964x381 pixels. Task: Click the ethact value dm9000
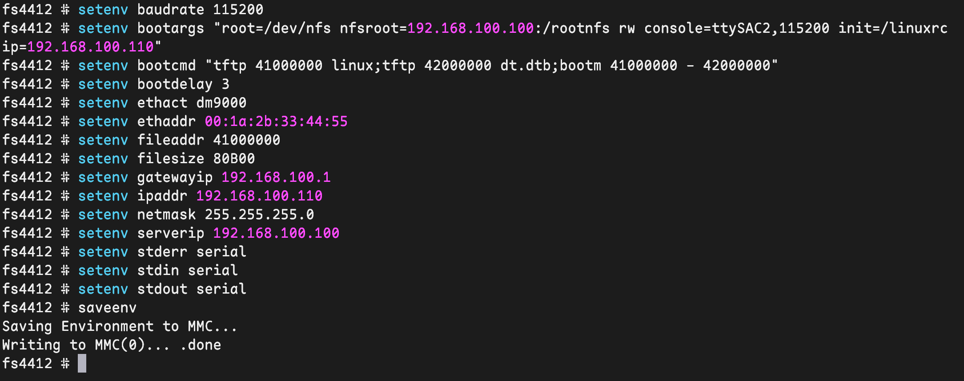pyautogui.click(x=221, y=102)
